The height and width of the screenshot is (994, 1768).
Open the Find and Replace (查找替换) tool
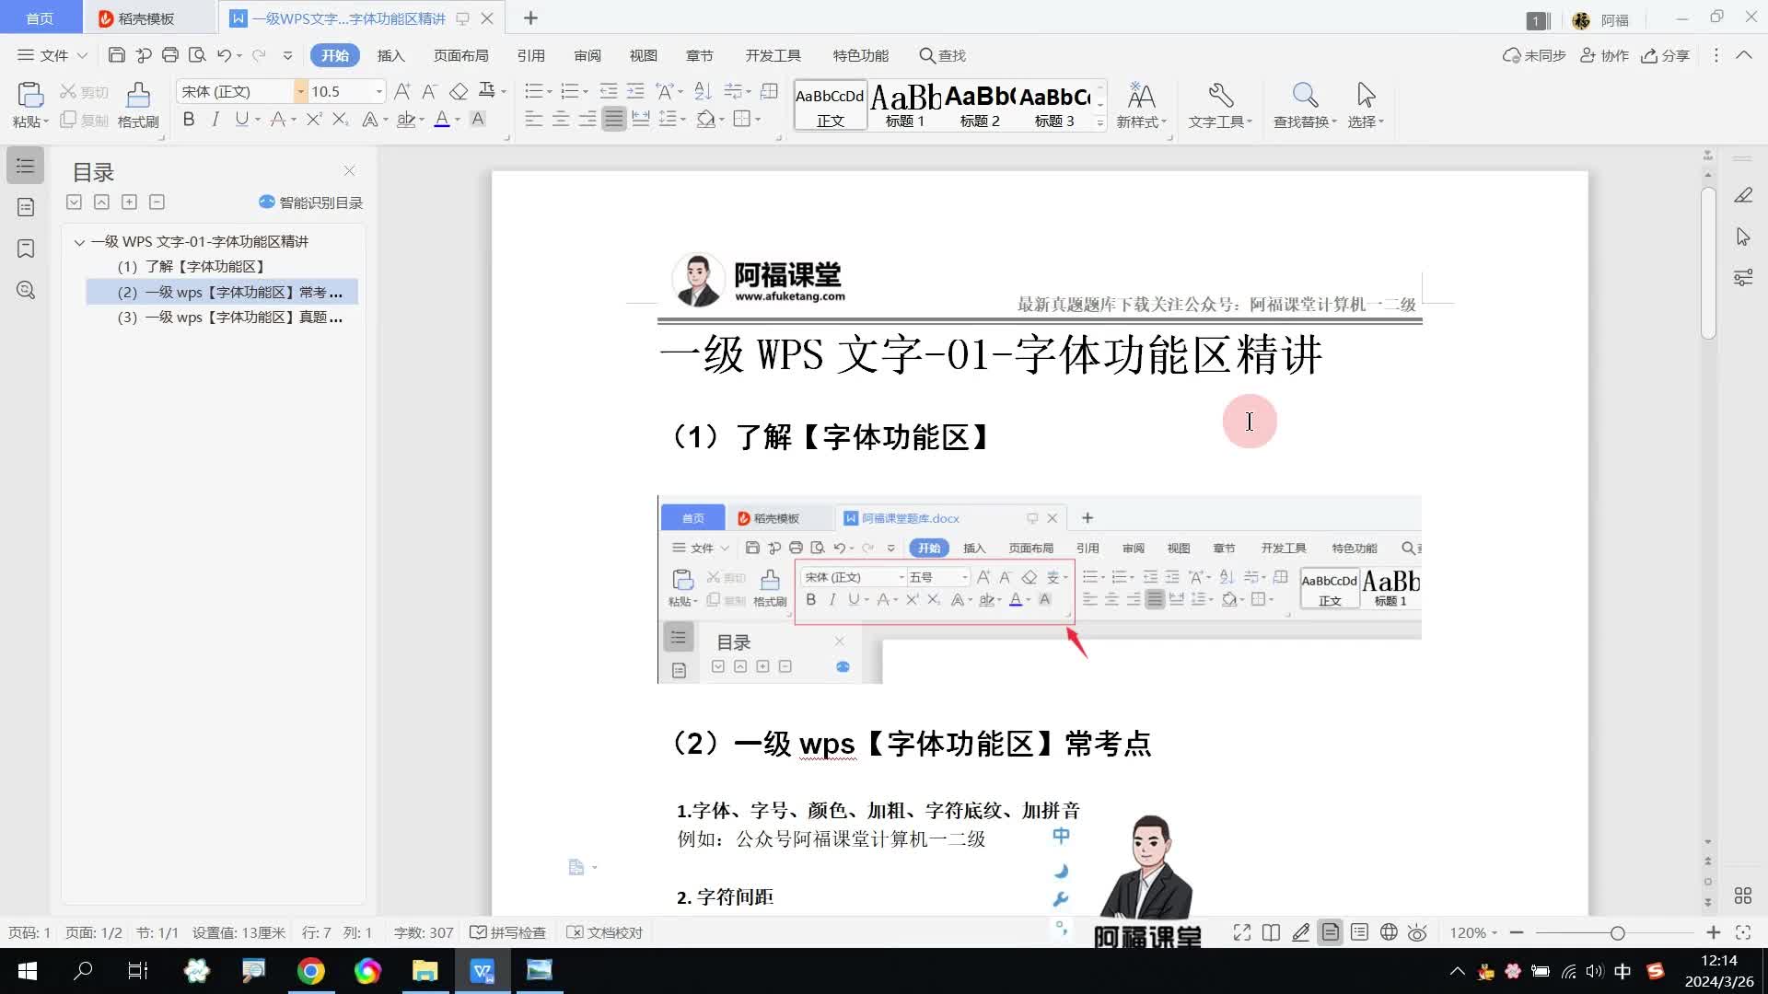pos(1304,96)
